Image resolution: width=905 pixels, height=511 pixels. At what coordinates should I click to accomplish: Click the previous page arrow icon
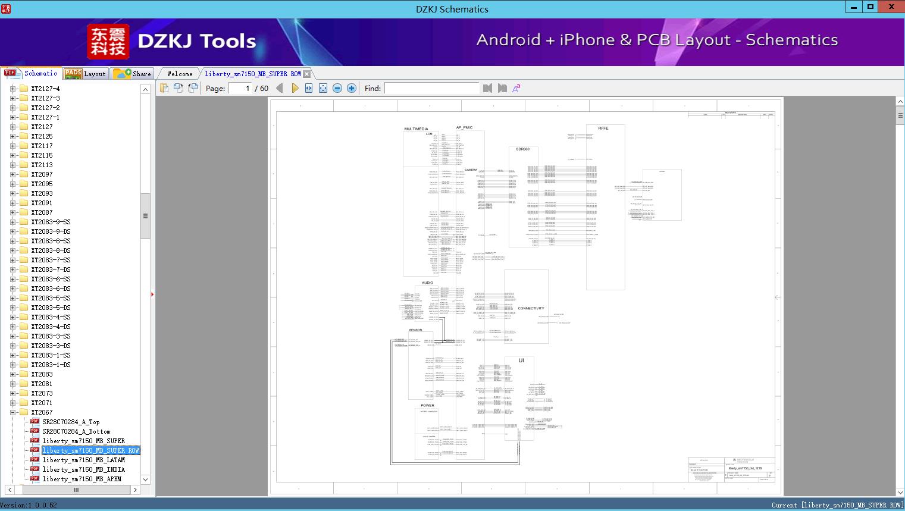pyautogui.click(x=280, y=88)
